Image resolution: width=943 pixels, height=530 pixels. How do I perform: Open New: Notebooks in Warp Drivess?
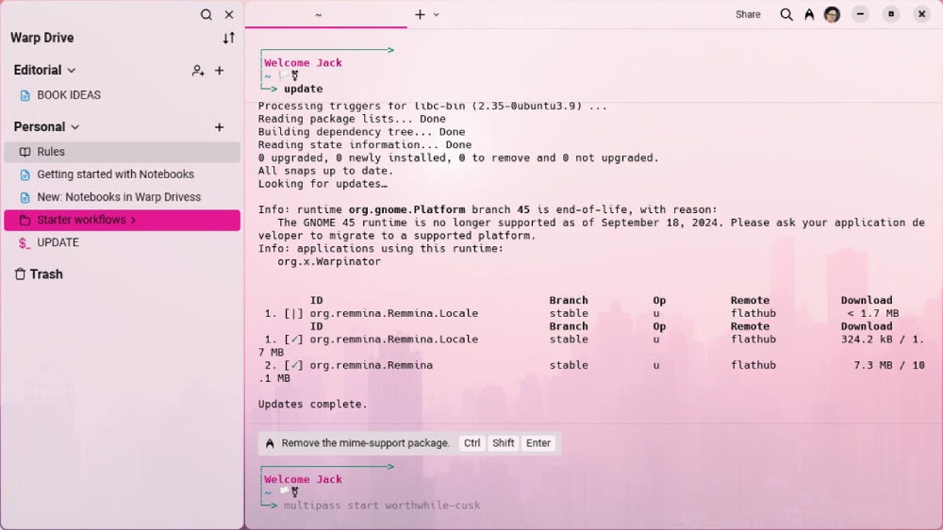pyautogui.click(x=122, y=197)
